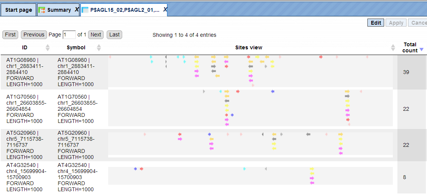Viewport: 427px width, 195px height.
Task: Toggle Total count sort arrow
Action: [422, 50]
